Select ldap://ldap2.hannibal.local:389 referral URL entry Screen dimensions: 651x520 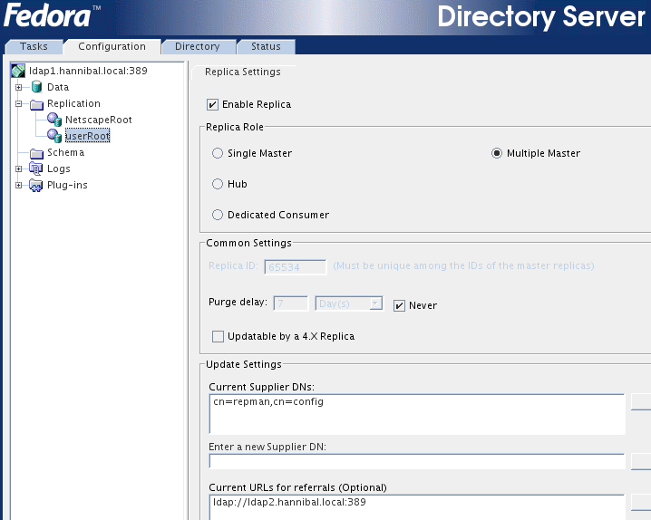pos(289,502)
